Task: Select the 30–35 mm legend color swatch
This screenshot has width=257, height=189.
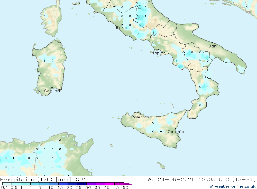Action: coord(91,184)
